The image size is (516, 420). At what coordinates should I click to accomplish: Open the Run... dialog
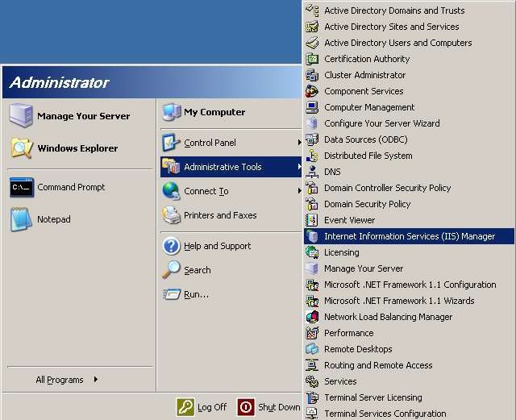[x=231, y=294]
